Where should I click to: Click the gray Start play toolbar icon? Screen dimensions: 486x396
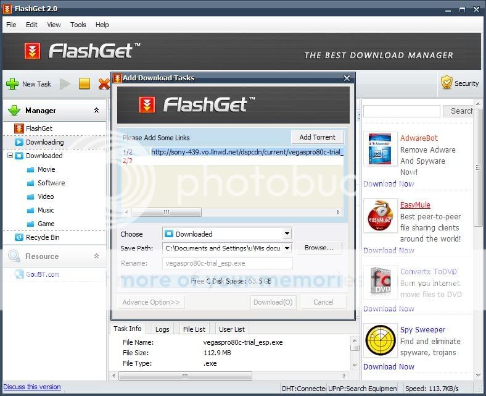click(x=65, y=84)
